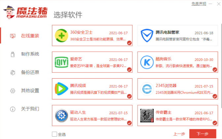Click the 爱奇艺 iQIYI logo icon

pos(61,62)
